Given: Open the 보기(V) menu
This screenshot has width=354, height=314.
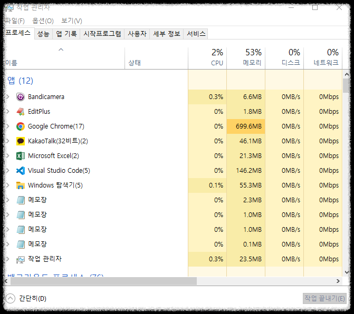Looking at the screenshot, I should (72, 21).
